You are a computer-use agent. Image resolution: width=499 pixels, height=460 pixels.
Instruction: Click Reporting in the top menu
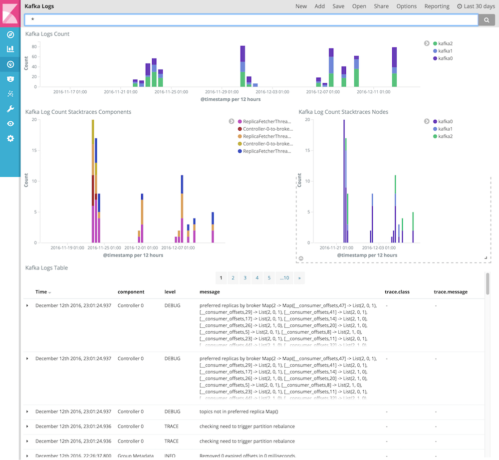point(437,6)
